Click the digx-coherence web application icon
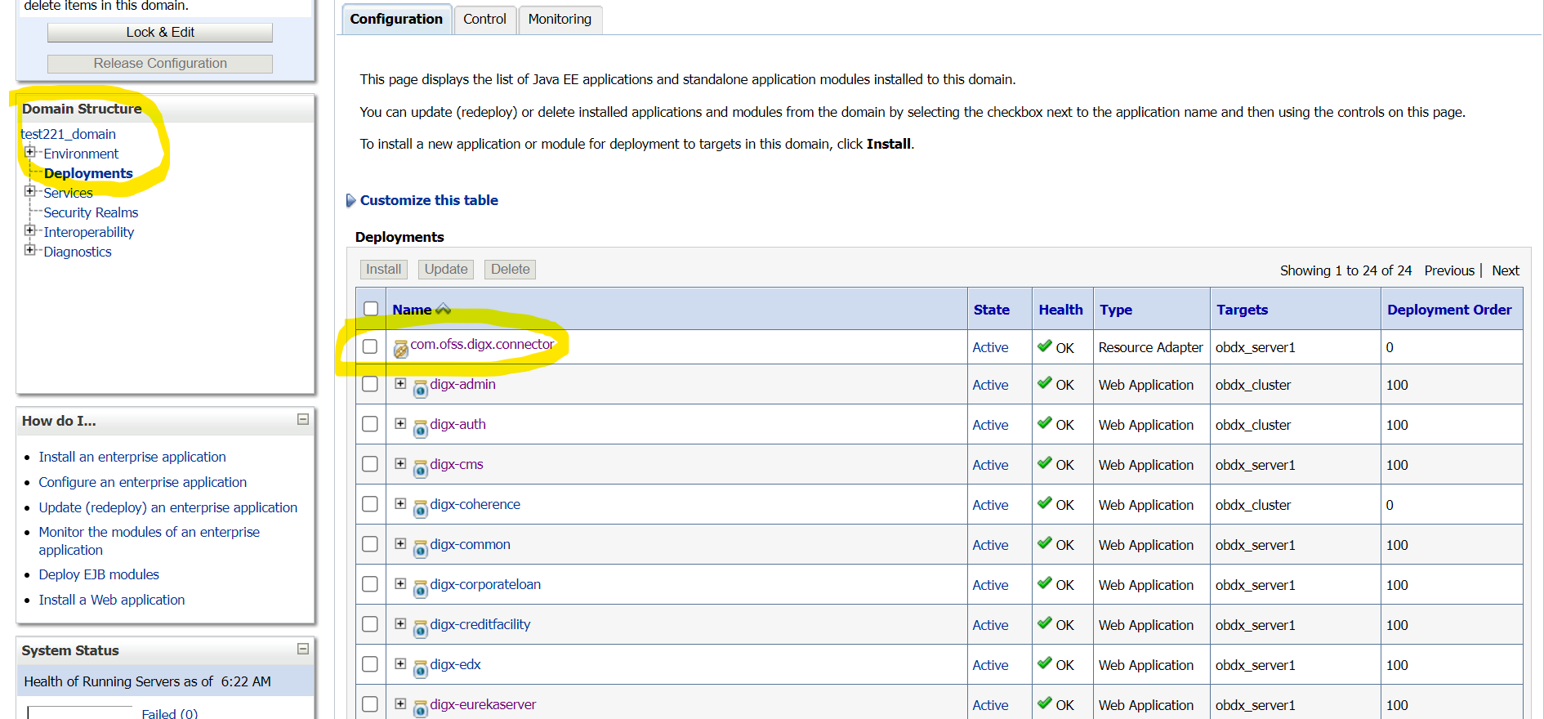Image resolution: width=1544 pixels, height=719 pixels. point(421,509)
